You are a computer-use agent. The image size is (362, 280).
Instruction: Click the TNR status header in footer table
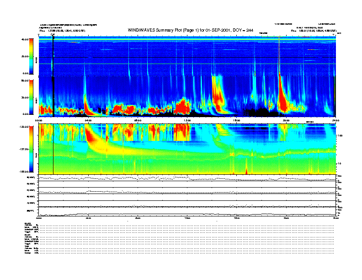(27, 247)
